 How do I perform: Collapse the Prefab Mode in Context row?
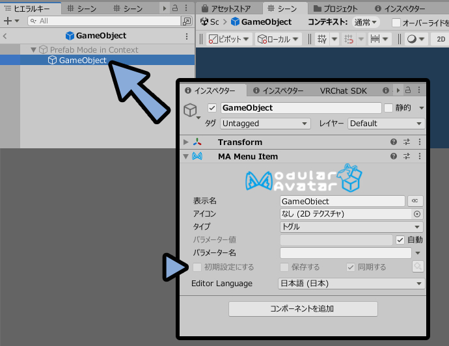coord(33,50)
